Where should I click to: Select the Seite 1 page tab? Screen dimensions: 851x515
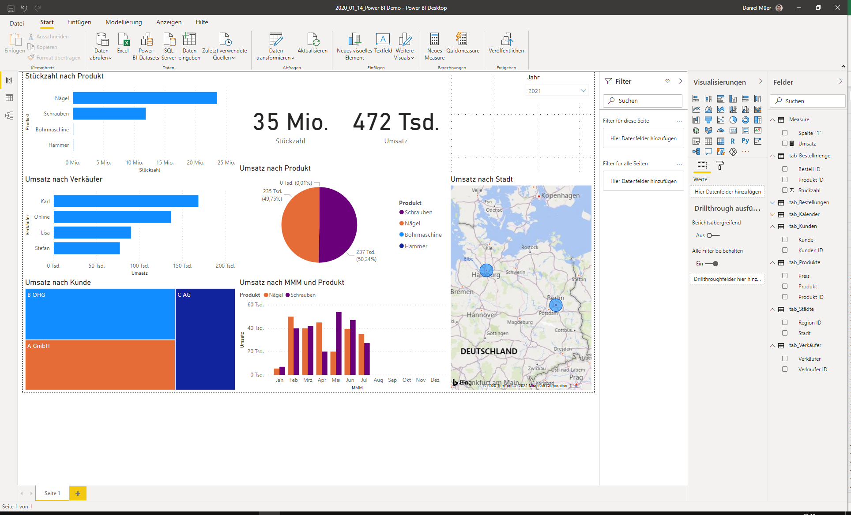coord(52,493)
